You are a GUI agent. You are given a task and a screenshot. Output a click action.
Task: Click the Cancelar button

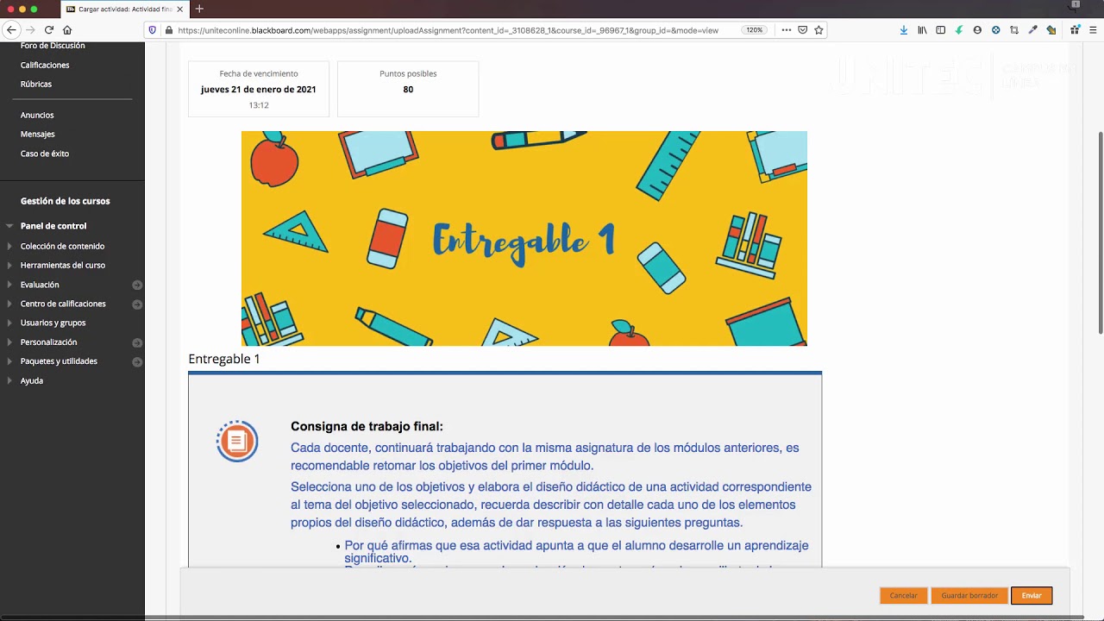[x=903, y=595]
